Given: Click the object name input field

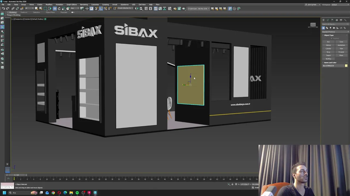Looking at the screenshot, I should [333, 66].
